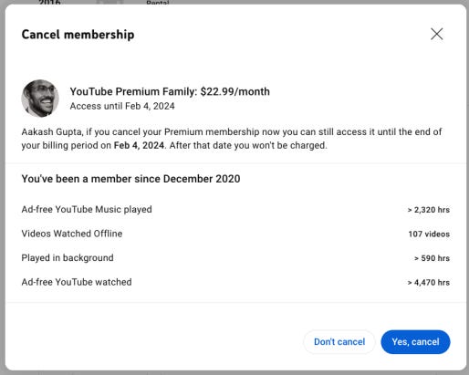The image size is (469, 375).
Task: Click the 107 videos value
Action: pos(429,234)
